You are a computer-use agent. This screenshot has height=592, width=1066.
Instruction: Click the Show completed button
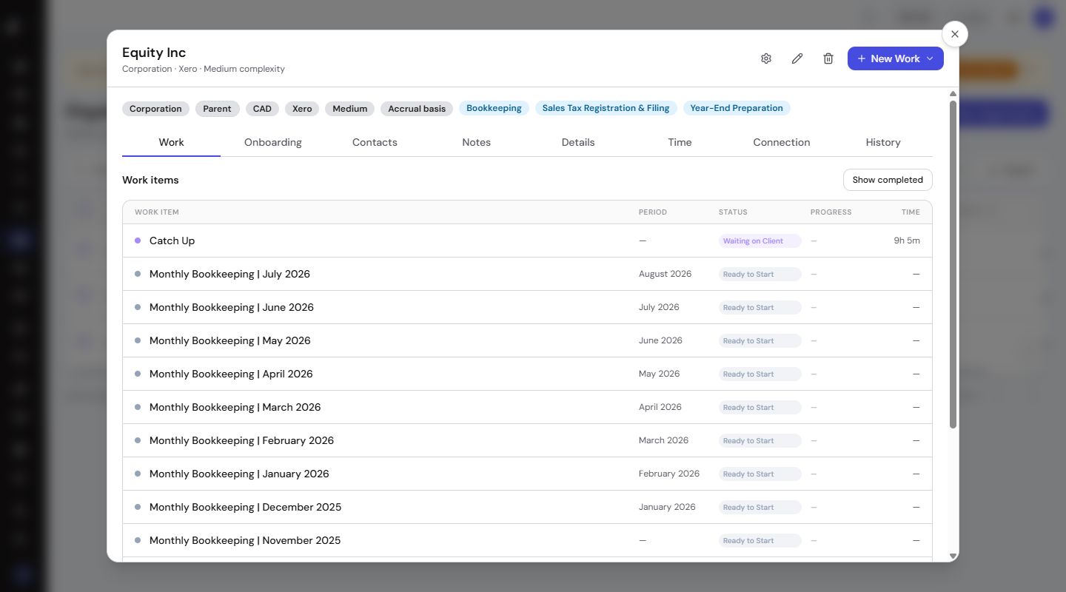point(888,180)
